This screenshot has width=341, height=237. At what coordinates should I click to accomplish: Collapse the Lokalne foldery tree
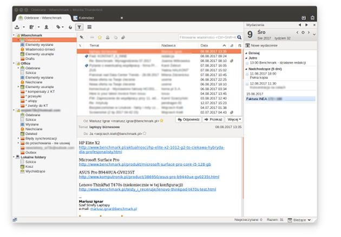coord(14,157)
